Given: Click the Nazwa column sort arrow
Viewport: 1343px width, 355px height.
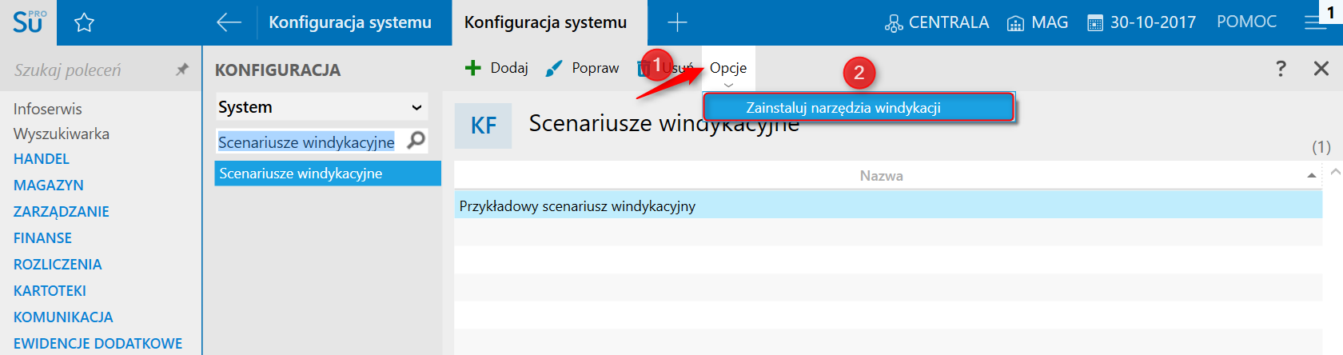Looking at the screenshot, I should 1312,175.
